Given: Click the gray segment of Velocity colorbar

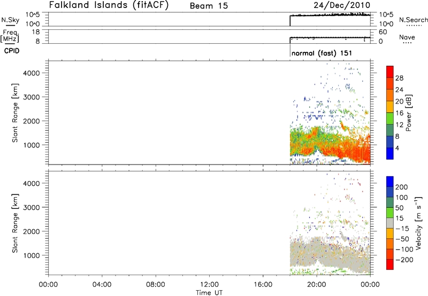Looking at the screenshot, I should 390,223.
